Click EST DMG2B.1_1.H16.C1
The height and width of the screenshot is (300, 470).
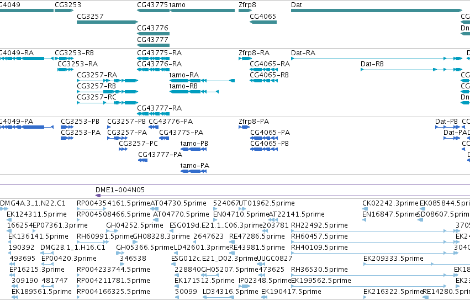click(x=73, y=248)
